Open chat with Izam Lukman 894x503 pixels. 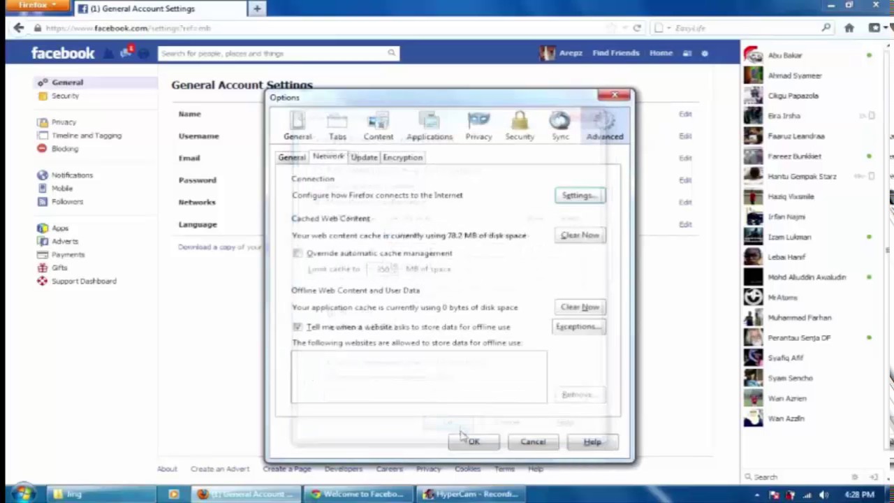pos(809,237)
